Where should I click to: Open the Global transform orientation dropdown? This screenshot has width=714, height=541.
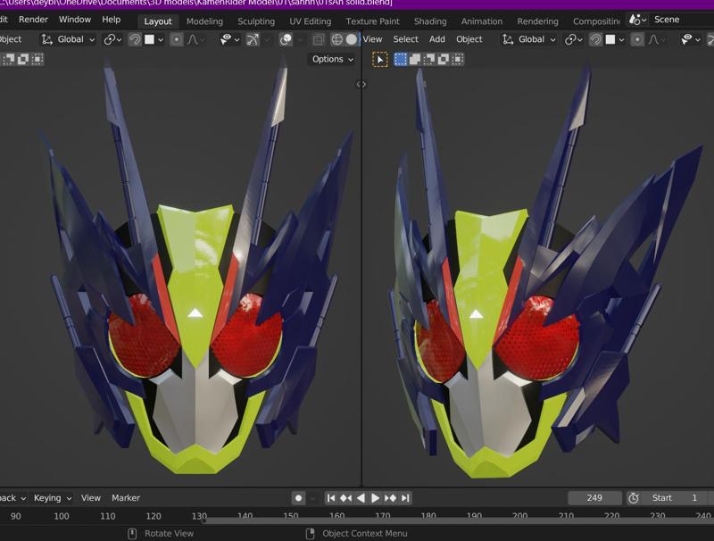tap(71, 39)
